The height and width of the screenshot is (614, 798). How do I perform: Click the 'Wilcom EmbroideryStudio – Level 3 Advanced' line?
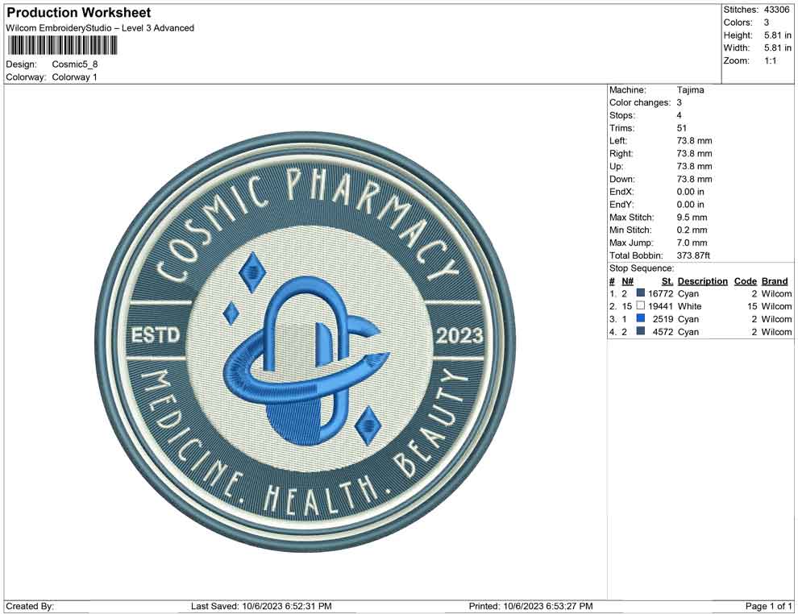[100, 28]
